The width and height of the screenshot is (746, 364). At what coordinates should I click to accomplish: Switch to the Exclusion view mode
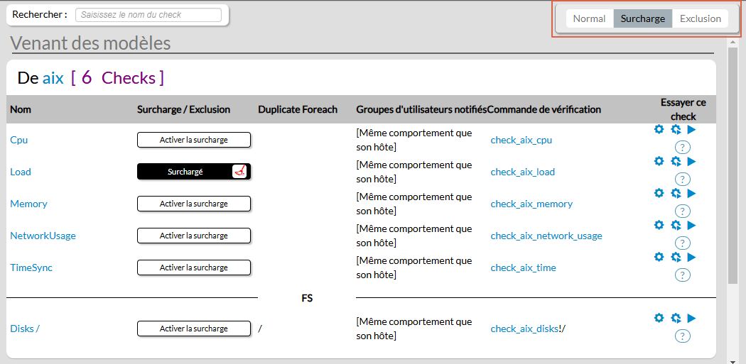(700, 19)
